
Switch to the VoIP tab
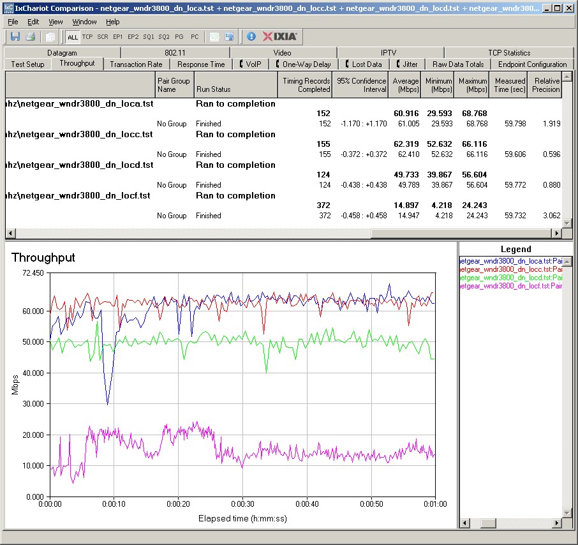coord(250,64)
